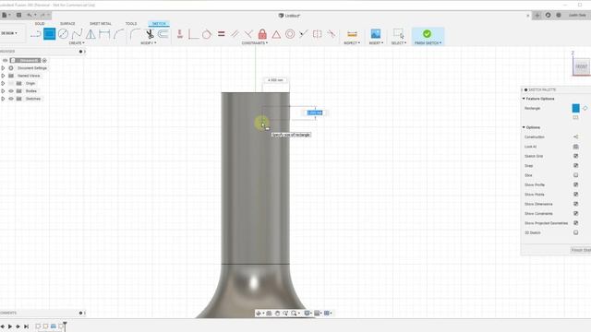The height and width of the screenshot is (332, 591).
Task: Apply the Parallel constraint
Action: 235,34
